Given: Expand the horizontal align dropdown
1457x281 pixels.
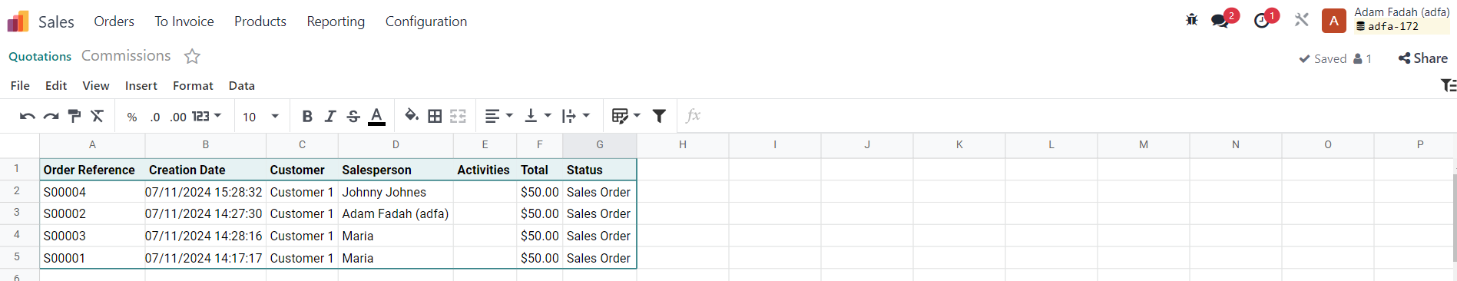Looking at the screenshot, I should click(x=499, y=116).
